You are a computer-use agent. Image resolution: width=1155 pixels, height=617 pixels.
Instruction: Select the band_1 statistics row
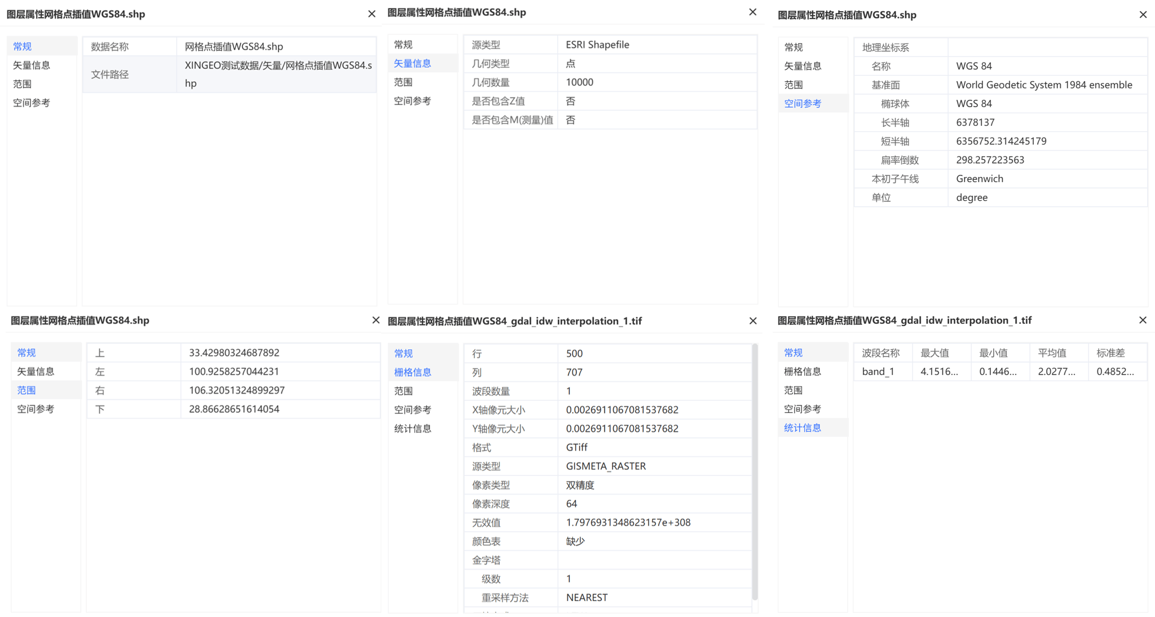click(1000, 372)
